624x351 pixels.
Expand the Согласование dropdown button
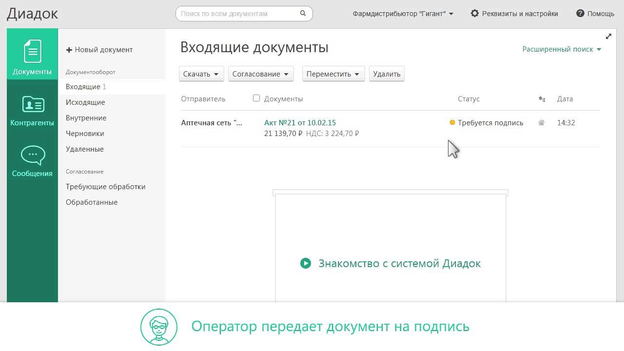click(x=261, y=74)
